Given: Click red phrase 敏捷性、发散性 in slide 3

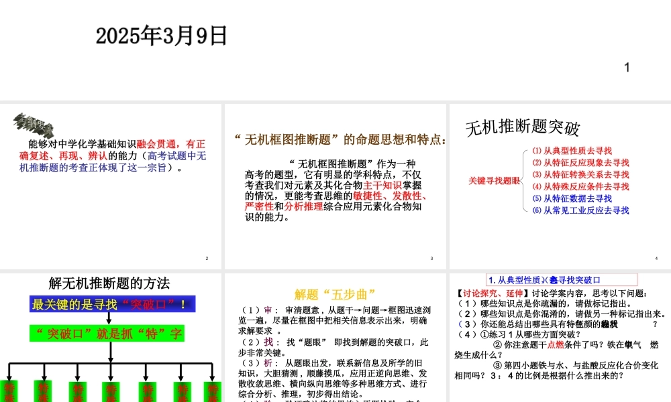Looking at the screenshot, I should (x=387, y=196).
